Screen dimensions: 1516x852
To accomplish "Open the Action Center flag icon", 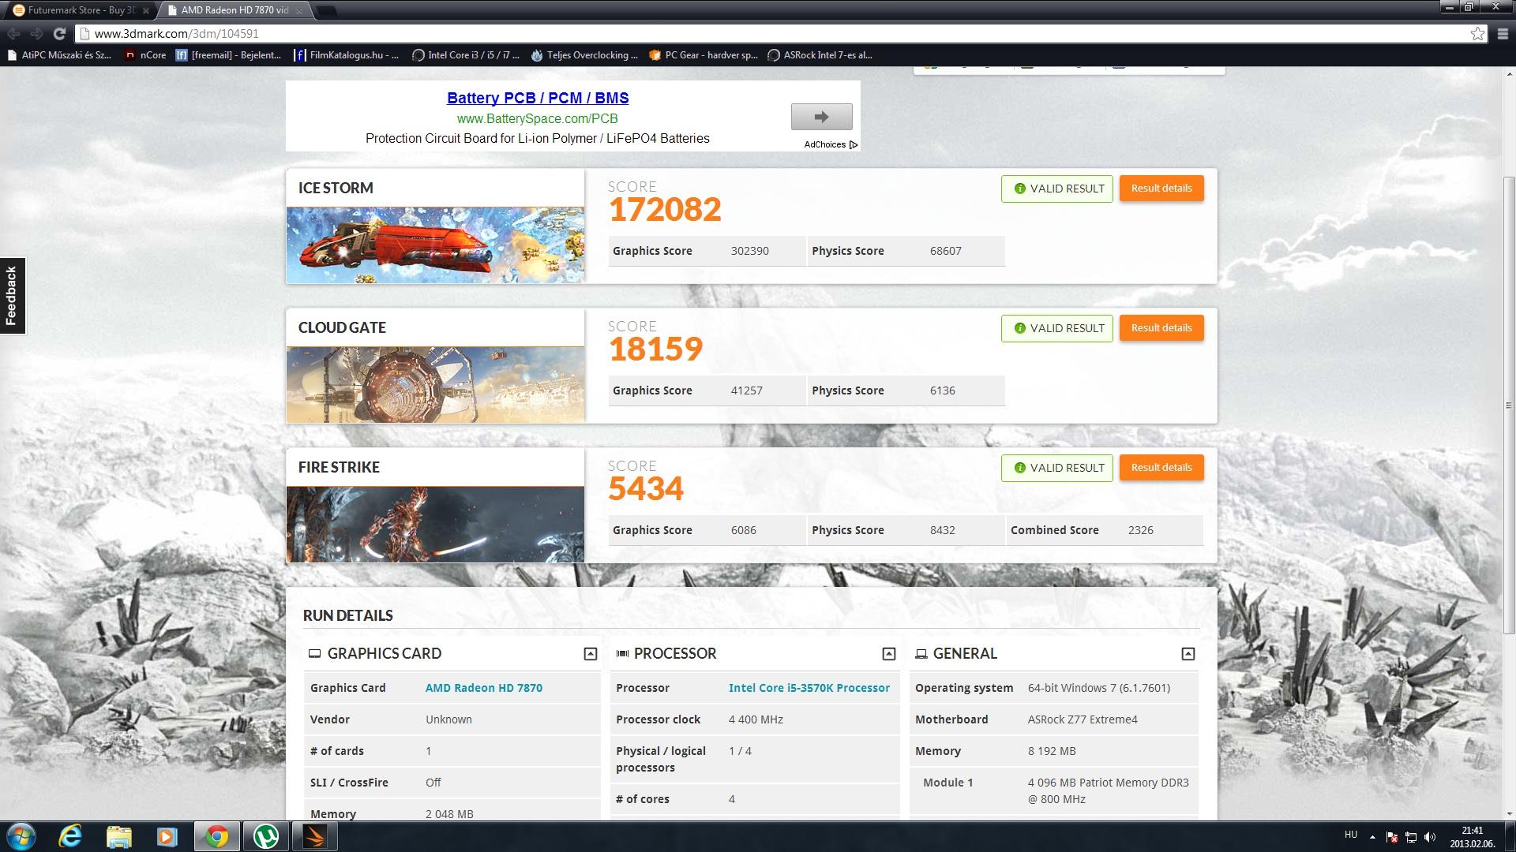I will tap(1391, 837).
